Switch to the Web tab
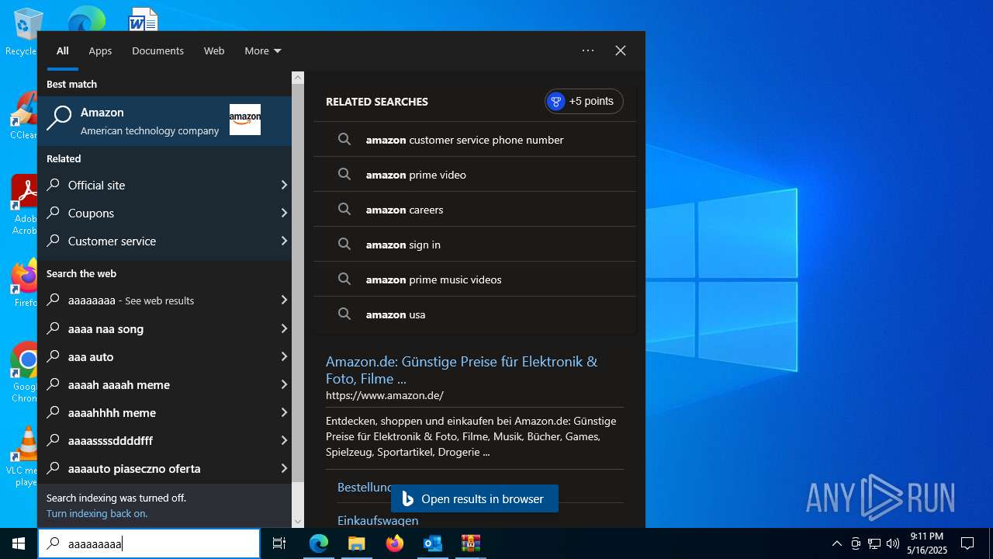This screenshot has height=559, width=993. click(214, 50)
